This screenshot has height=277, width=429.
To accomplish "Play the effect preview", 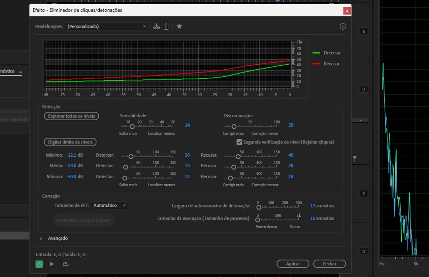I will click(52, 264).
